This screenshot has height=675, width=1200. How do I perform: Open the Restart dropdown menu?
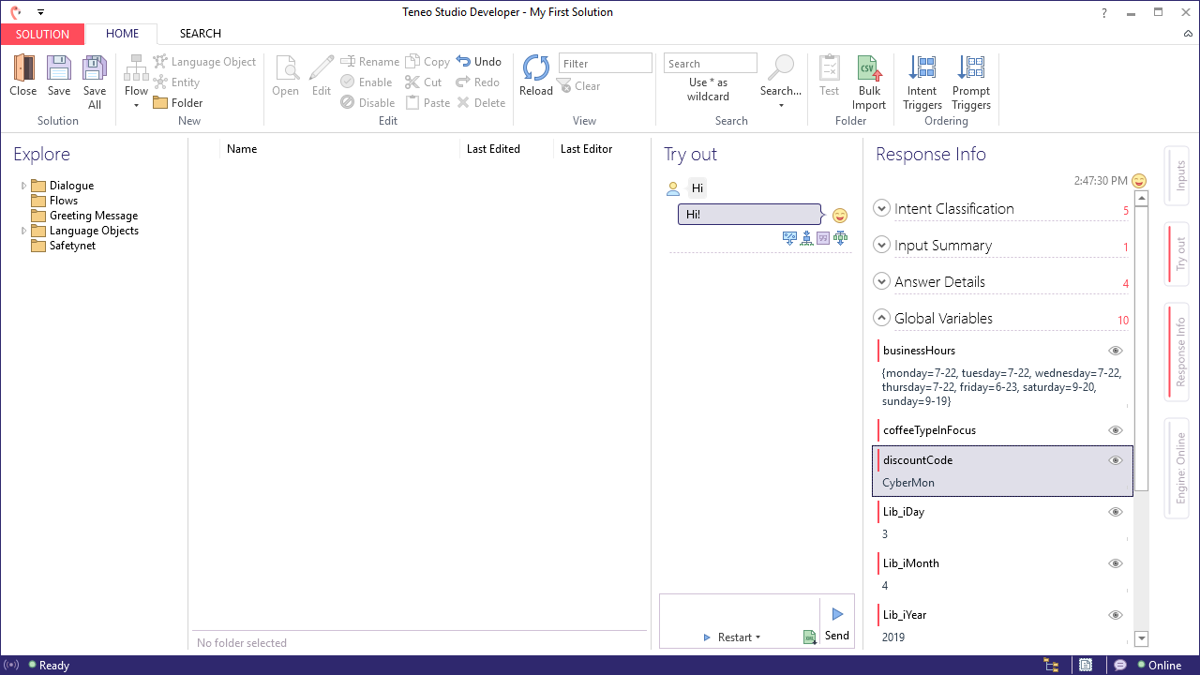click(757, 637)
